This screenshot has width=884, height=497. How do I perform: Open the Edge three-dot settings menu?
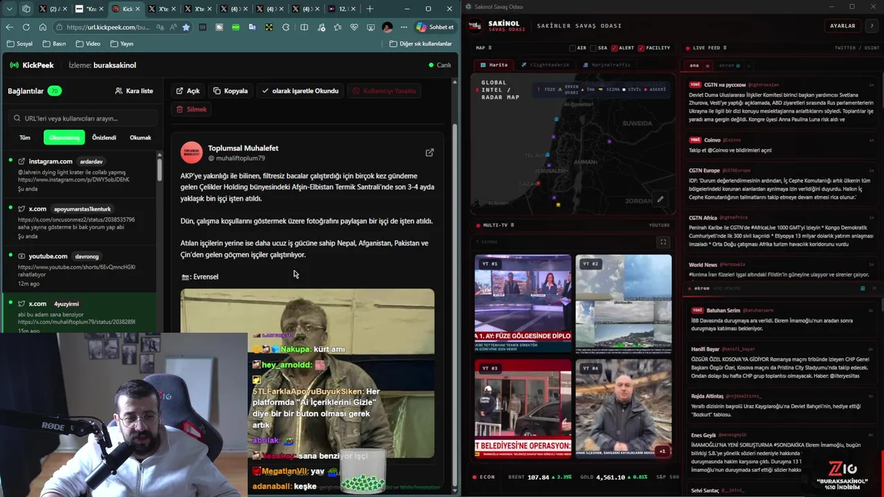[404, 27]
